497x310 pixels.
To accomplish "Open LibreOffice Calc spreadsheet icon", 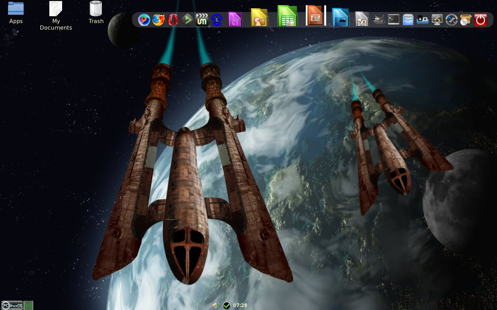I will click(x=287, y=17).
